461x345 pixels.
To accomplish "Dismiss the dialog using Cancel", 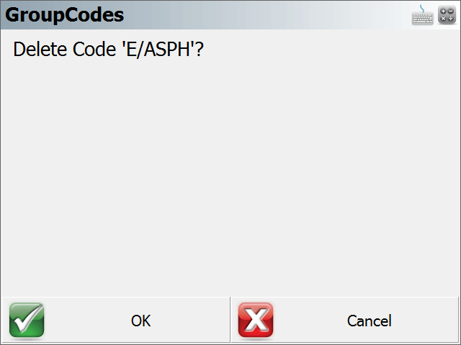I will (344, 320).
